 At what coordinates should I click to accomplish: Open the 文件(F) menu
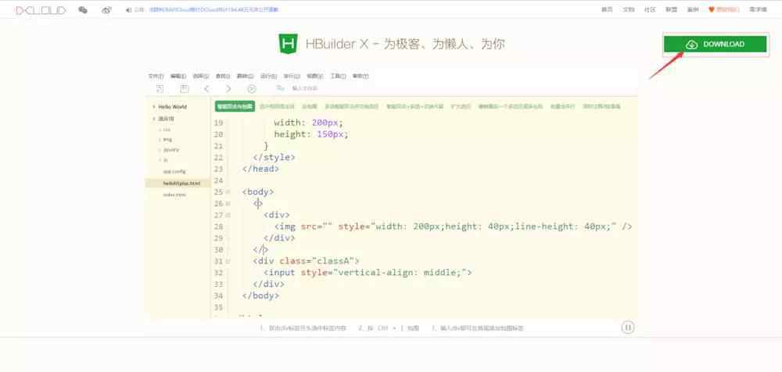point(156,77)
